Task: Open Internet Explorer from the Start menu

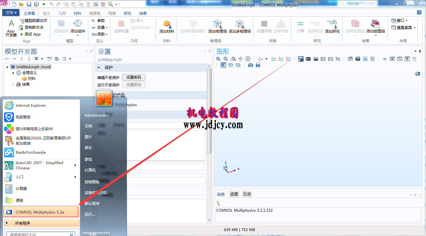Action: 41,106
